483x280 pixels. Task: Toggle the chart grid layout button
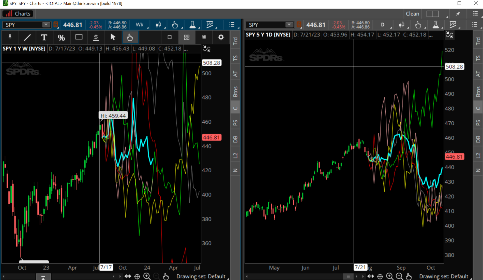[187, 37]
